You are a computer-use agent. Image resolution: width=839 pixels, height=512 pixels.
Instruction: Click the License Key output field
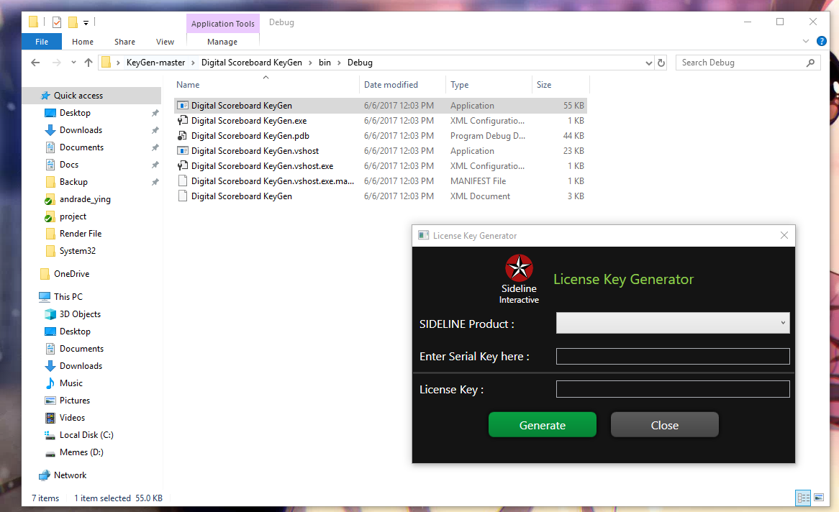[x=673, y=389]
